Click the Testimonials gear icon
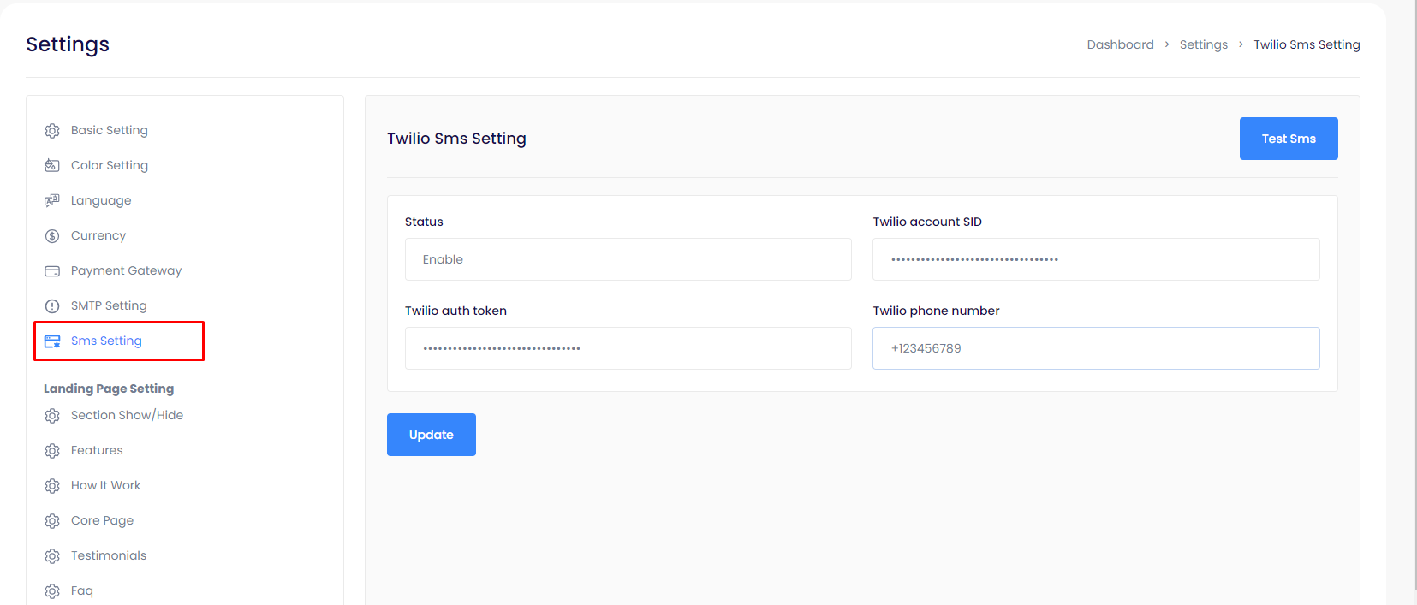 [52, 556]
